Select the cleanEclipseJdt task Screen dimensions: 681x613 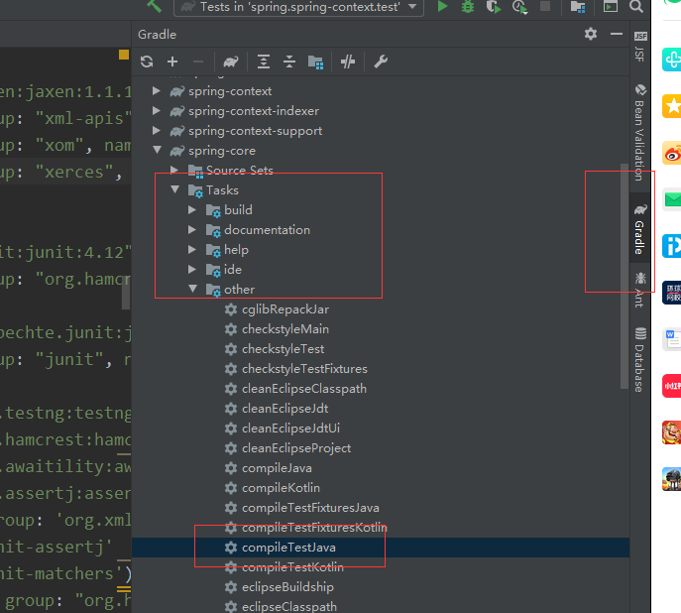284,409
